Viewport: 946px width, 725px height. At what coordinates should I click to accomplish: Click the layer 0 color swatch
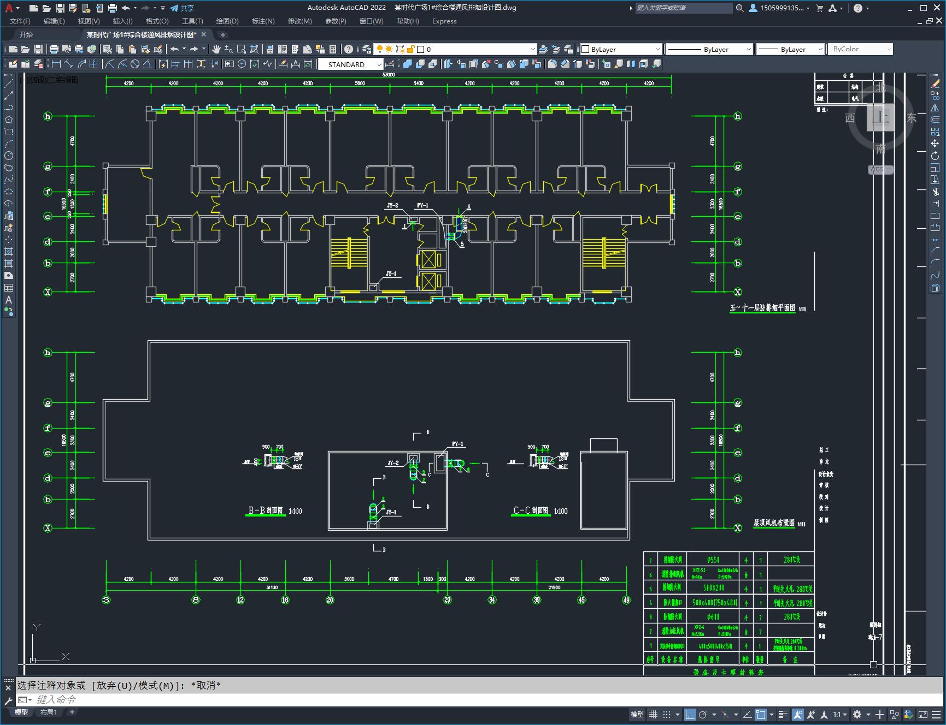[421, 49]
